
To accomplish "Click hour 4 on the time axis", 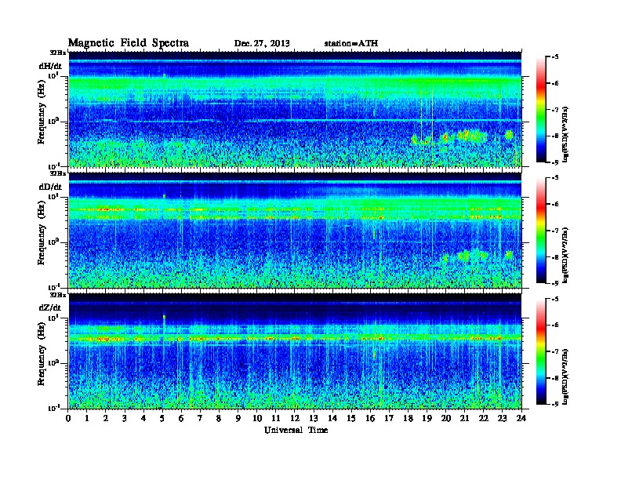I will (x=143, y=418).
